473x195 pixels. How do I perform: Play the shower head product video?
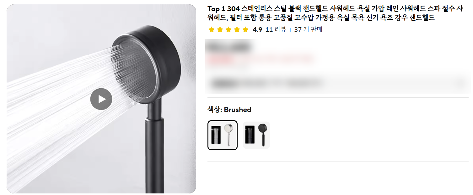click(x=101, y=99)
